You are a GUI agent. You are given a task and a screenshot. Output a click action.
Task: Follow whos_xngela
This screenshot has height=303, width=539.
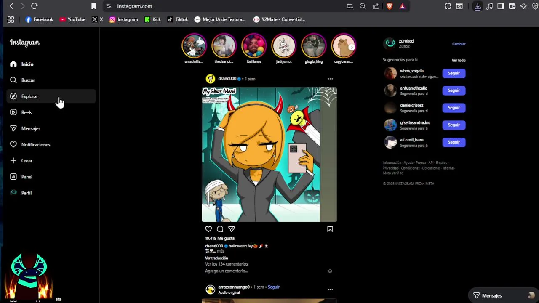[x=454, y=73]
